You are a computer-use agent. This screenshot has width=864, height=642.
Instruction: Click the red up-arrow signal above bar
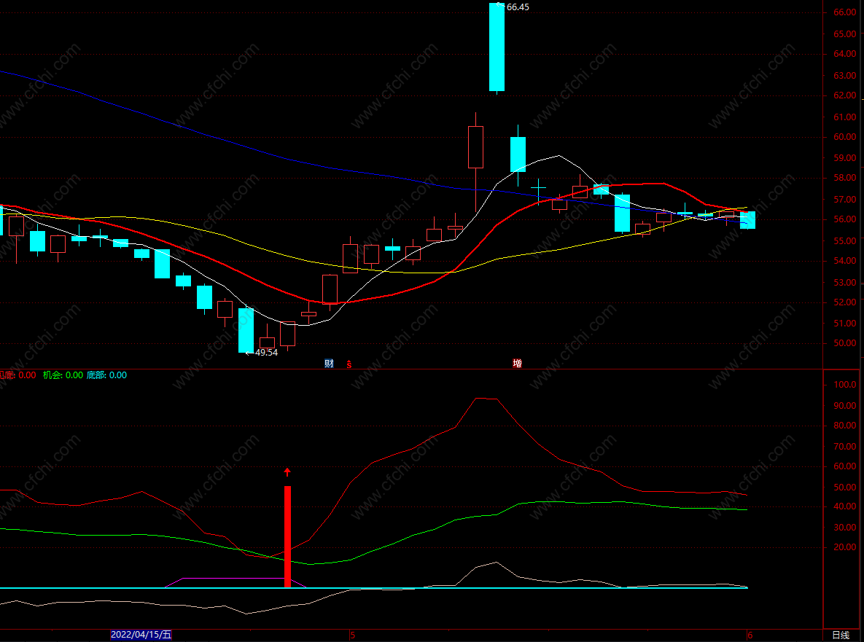pos(287,472)
